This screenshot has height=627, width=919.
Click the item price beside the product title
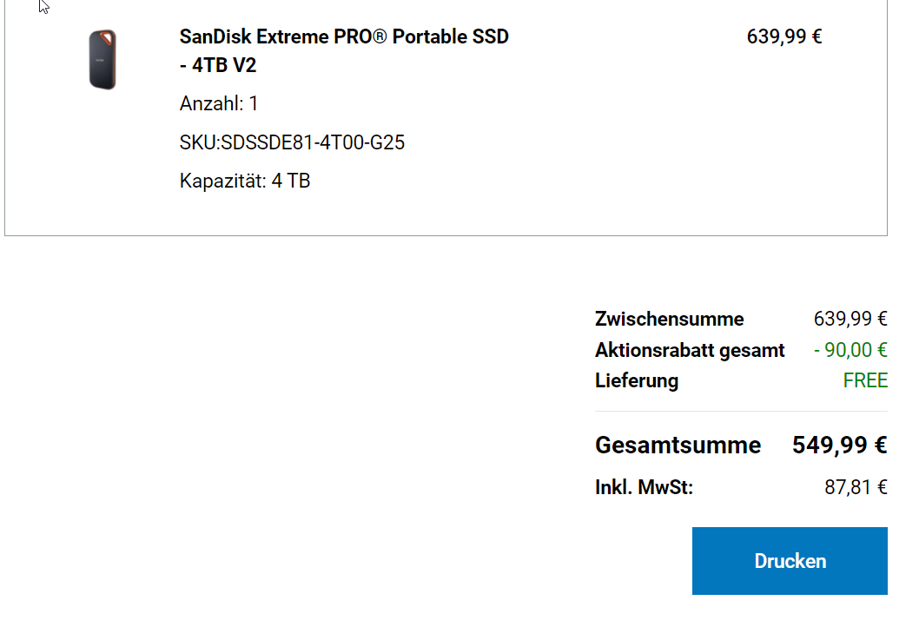click(x=784, y=36)
